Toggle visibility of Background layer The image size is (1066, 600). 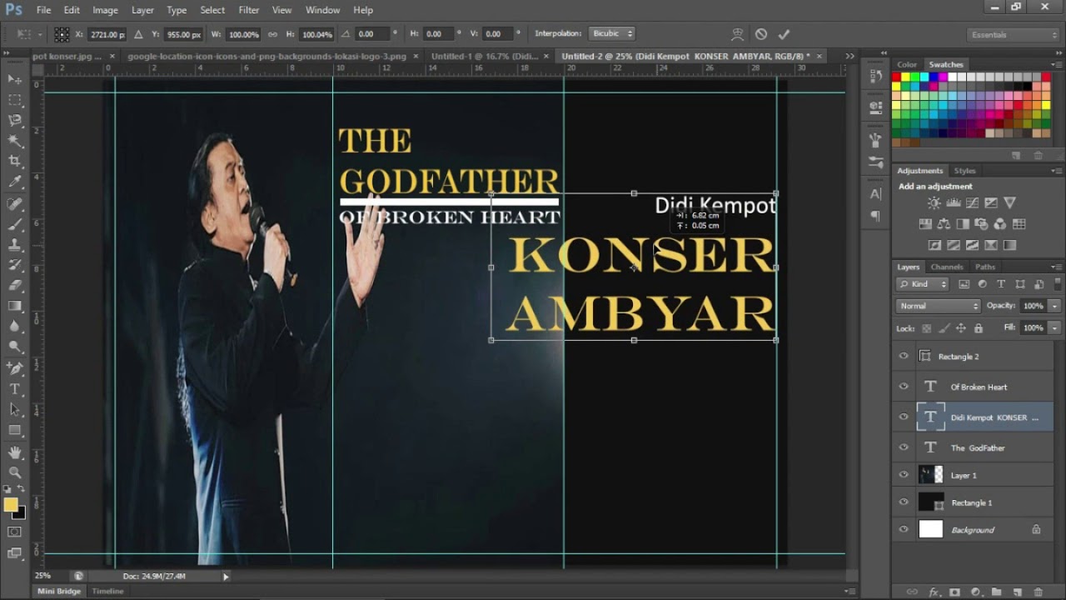(904, 530)
